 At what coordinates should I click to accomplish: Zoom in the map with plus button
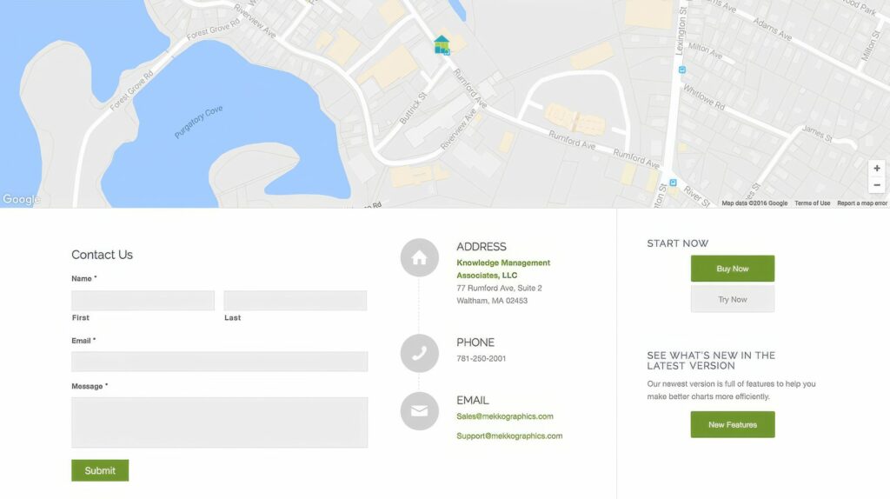point(876,169)
